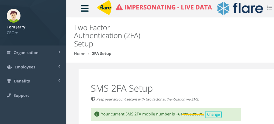Click the Support phone icon
The width and height of the screenshot is (274, 124).
point(9,95)
